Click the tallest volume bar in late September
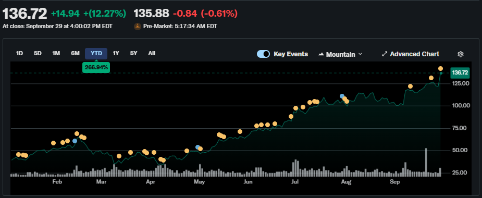The image size is (482, 198). tap(426, 163)
